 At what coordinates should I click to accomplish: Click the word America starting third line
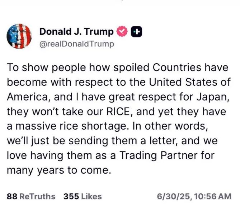pos(27,97)
